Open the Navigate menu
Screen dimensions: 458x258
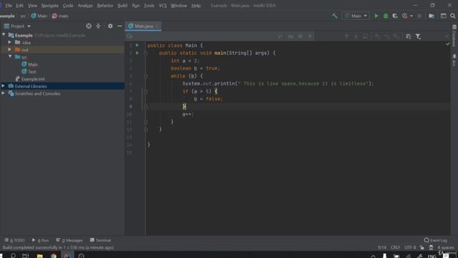pyautogui.click(x=49, y=6)
